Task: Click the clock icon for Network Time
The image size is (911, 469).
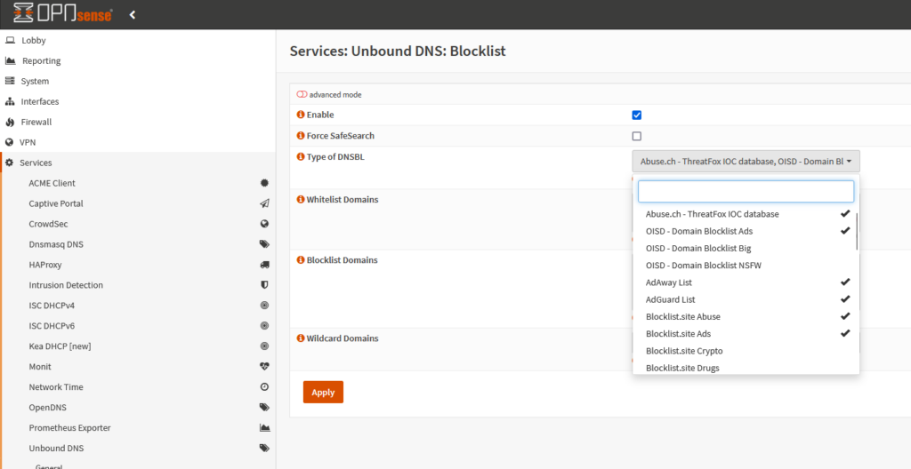Action: 264,386
